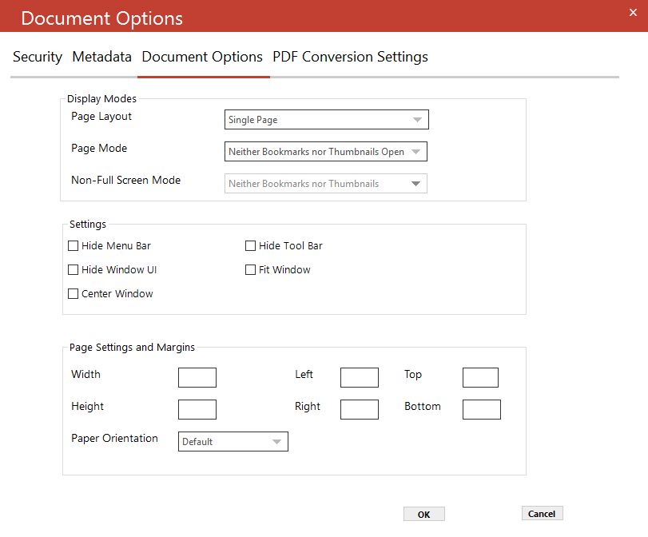Viewport: 648px width, 537px height.
Task: Click the Width input field
Action: point(197,377)
